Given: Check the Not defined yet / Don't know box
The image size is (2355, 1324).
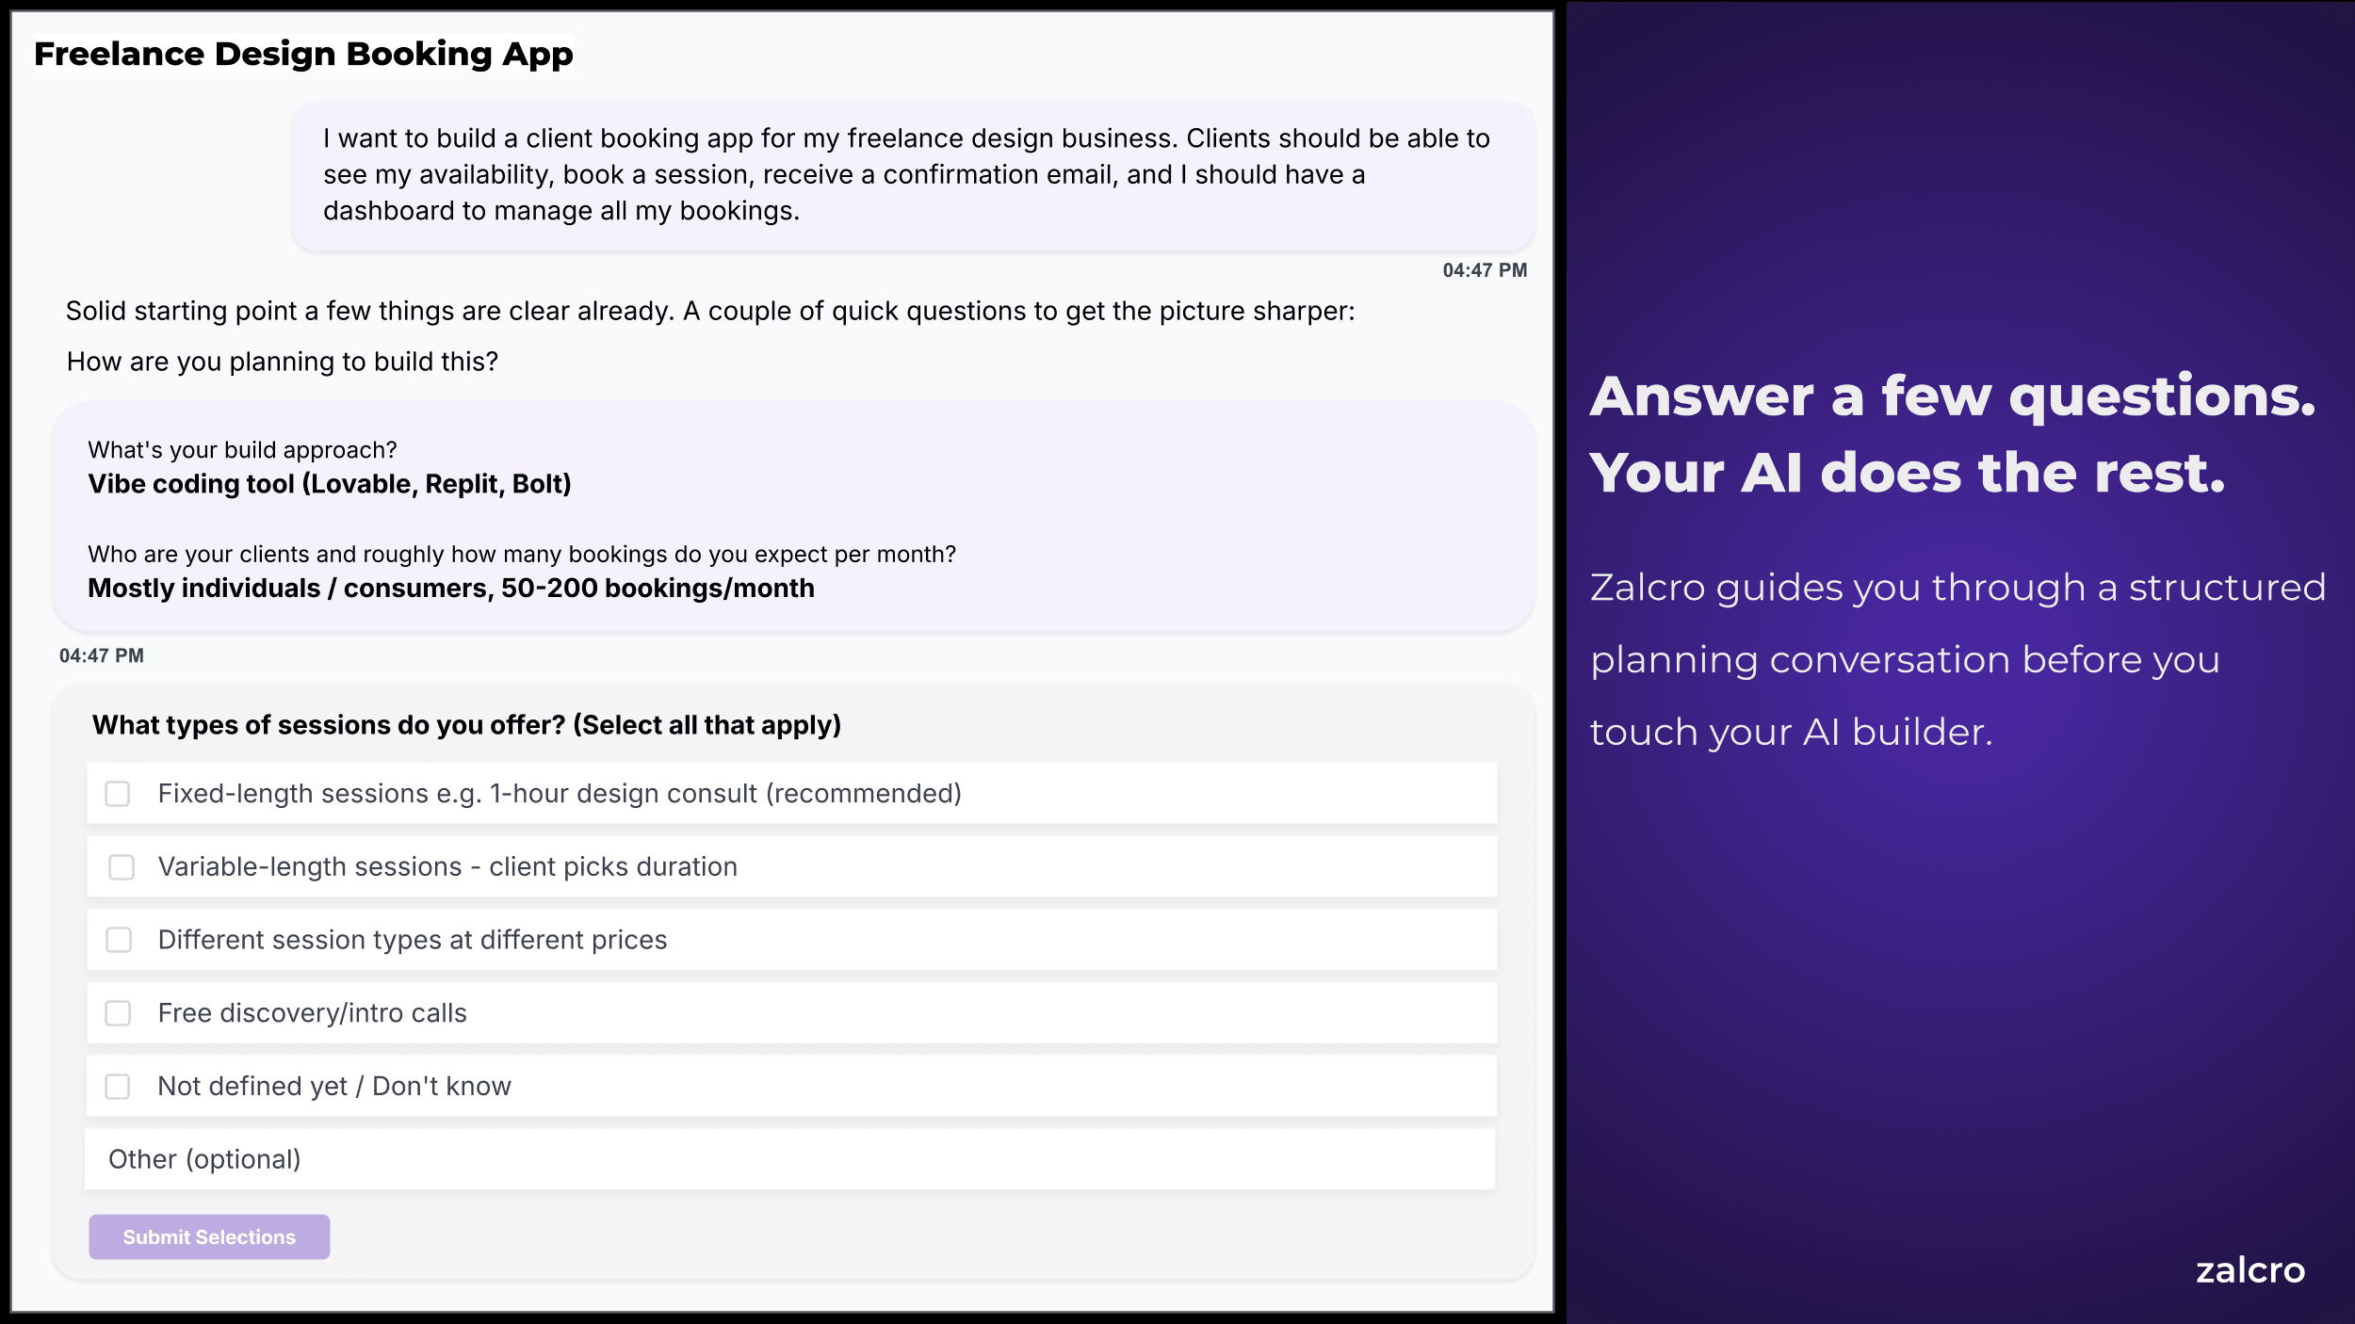Looking at the screenshot, I should pyautogui.click(x=118, y=1087).
